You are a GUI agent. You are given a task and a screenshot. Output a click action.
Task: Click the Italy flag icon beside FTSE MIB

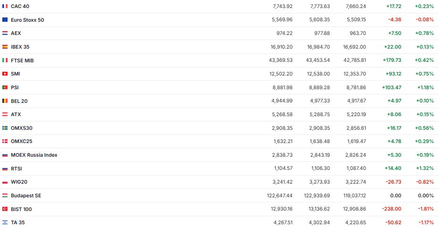pyautogui.click(x=5, y=60)
